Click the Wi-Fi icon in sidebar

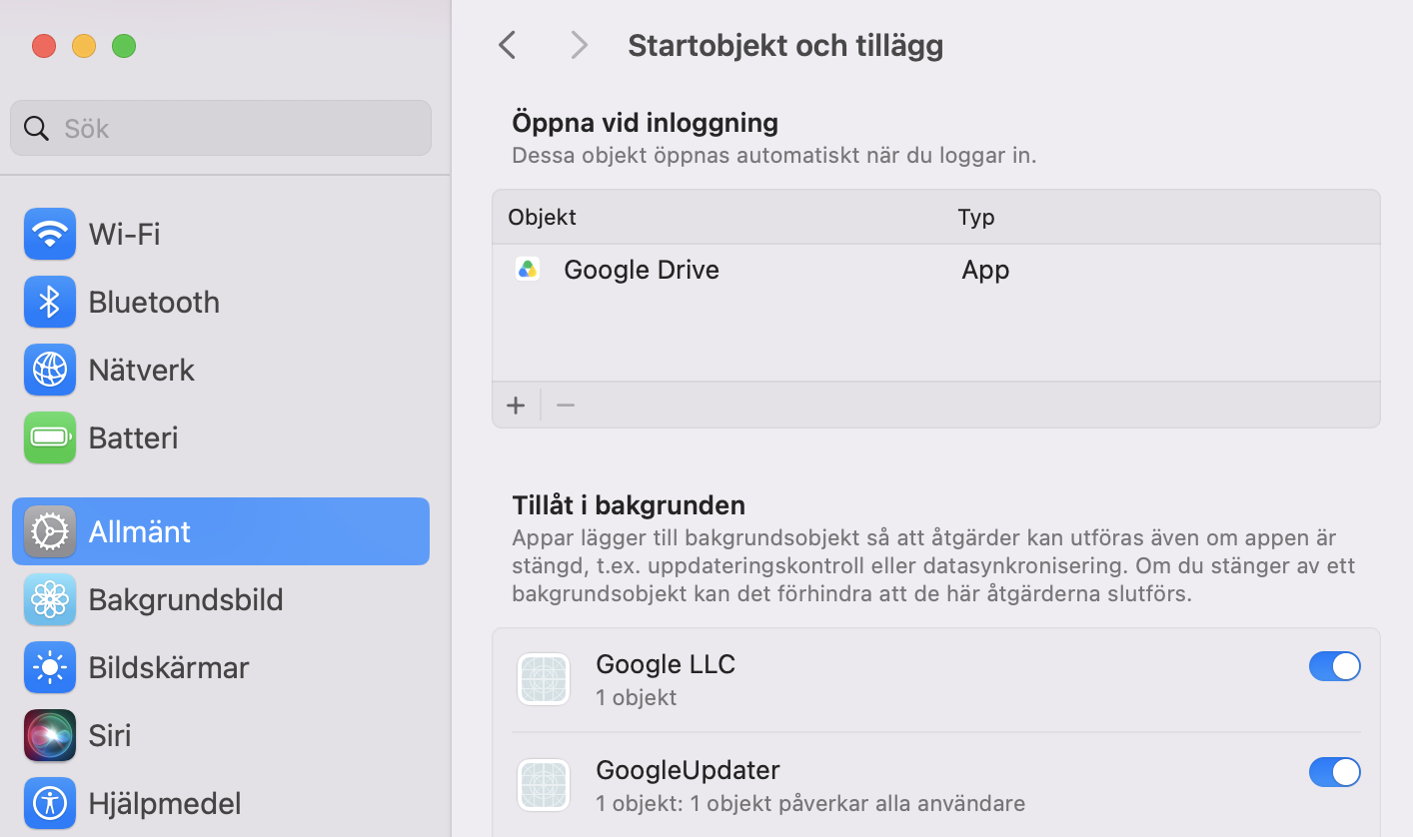click(x=50, y=234)
